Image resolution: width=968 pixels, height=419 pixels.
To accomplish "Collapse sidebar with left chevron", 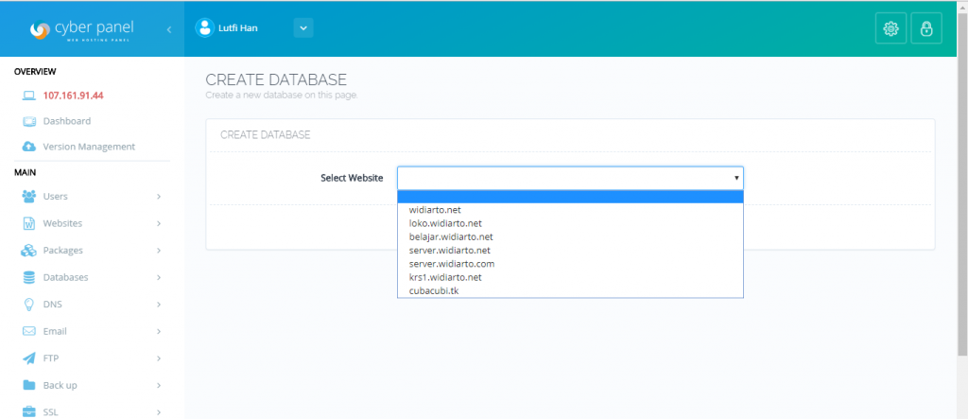I will (x=168, y=29).
